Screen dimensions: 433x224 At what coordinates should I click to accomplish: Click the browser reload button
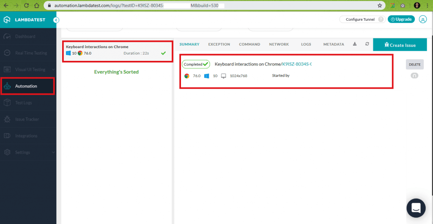pyautogui.click(x=27, y=5)
